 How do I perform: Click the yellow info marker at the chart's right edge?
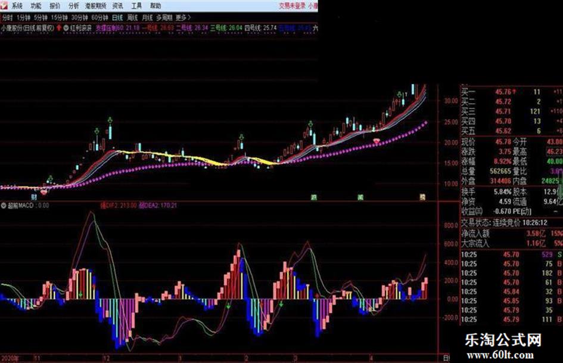pos(423,197)
